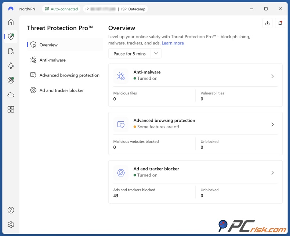Expand the pause duration dropdown arrow

click(x=156, y=54)
